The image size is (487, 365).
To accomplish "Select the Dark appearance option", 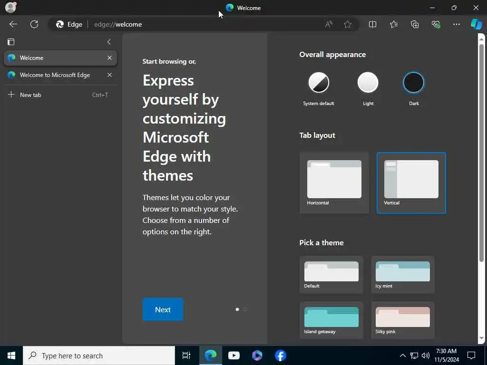I will pos(414,89).
